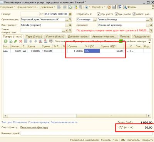Image resolution: width=154 pixels, height=142 pixels.
Task: Open help with question mark icon
Action: click(x=109, y=7)
